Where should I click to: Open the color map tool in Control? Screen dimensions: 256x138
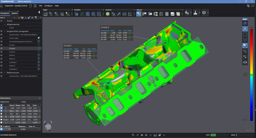[x=108, y=14]
